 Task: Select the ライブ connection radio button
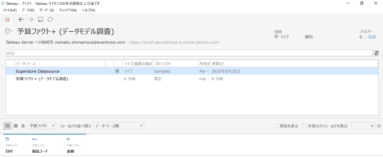point(276,37)
